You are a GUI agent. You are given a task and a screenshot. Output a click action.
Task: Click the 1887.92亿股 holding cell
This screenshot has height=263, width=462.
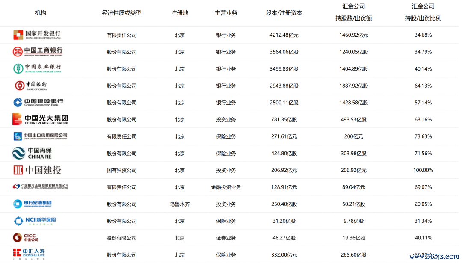[354, 86]
